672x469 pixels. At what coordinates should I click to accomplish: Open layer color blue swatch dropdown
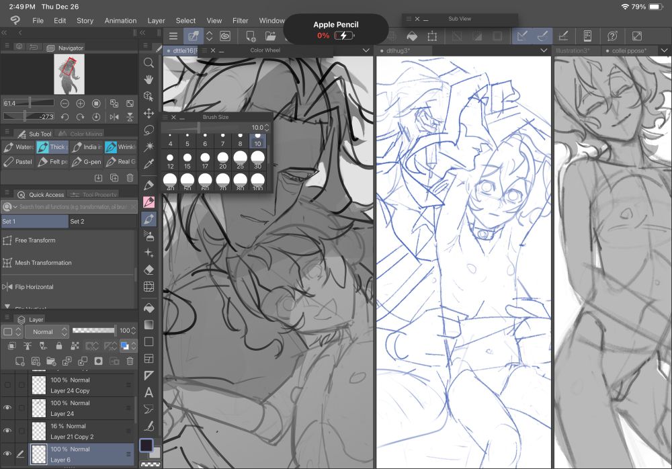(x=128, y=345)
